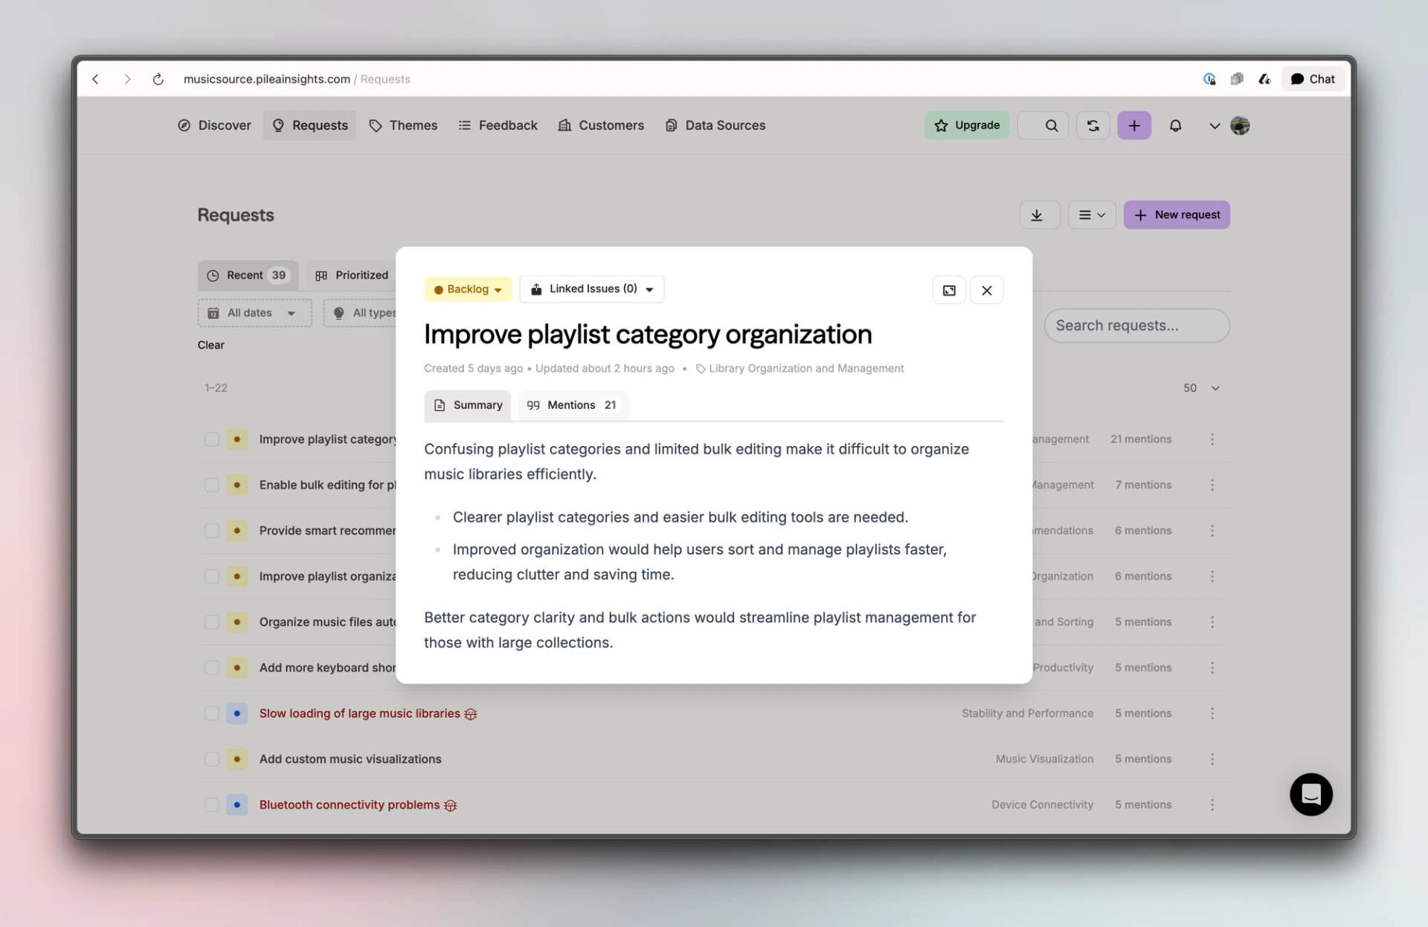Expand the account menu chevron

1215,126
